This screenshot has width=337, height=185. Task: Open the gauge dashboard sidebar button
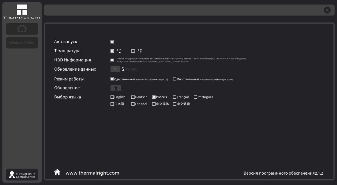22,29
